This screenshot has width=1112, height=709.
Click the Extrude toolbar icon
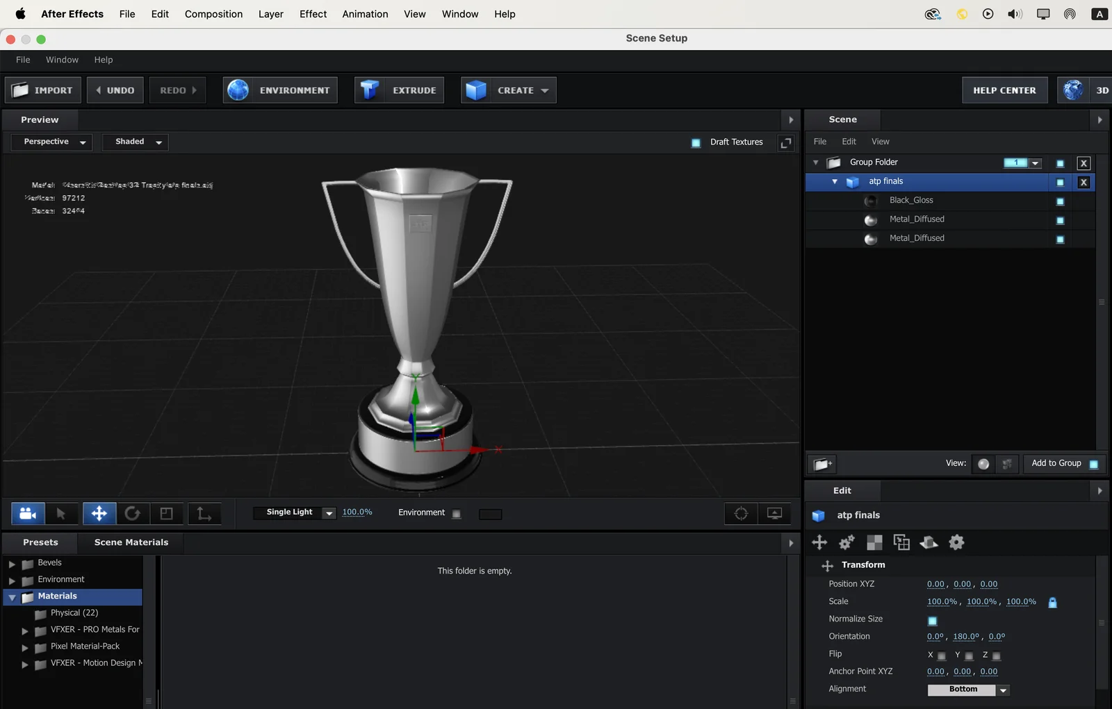point(398,90)
